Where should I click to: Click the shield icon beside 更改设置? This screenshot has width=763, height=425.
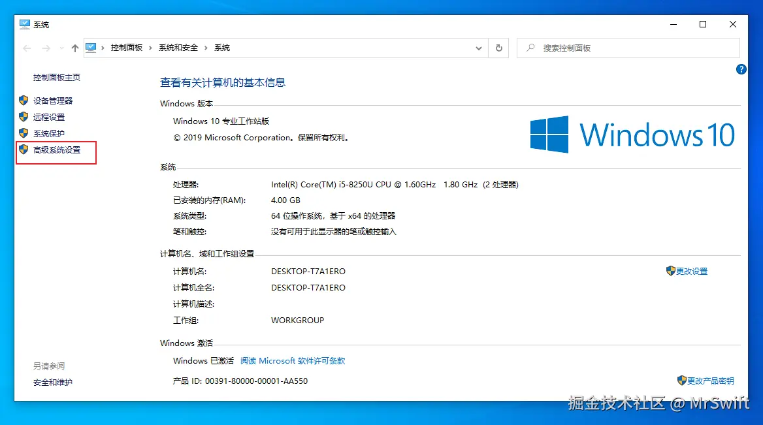click(670, 271)
